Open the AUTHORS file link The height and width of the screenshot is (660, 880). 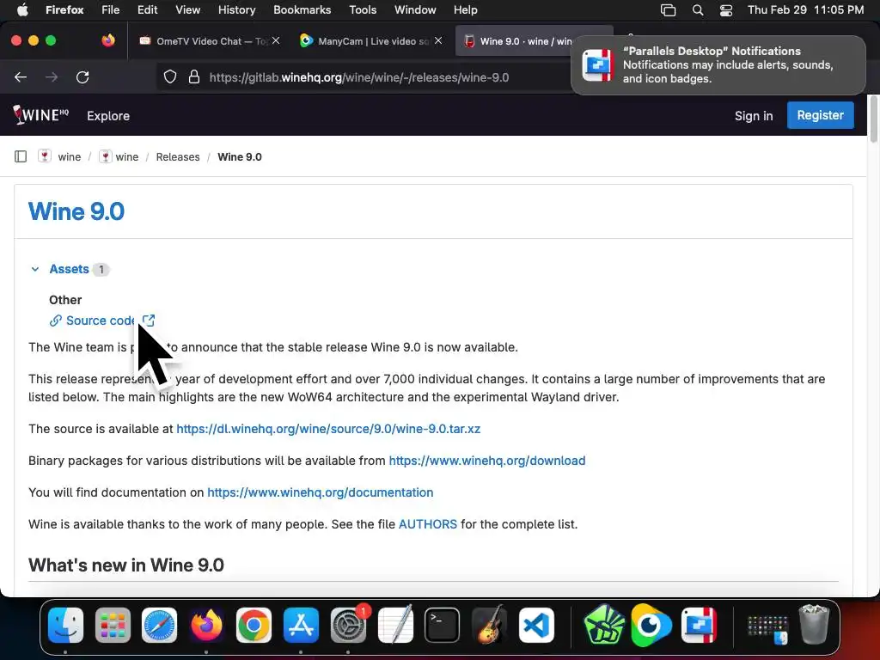pyautogui.click(x=428, y=524)
